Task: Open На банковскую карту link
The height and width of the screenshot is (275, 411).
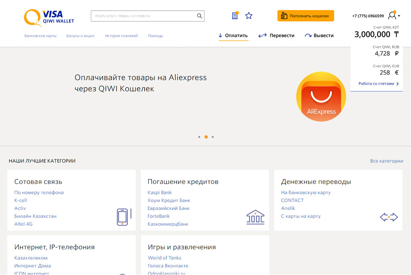Action: point(306,193)
